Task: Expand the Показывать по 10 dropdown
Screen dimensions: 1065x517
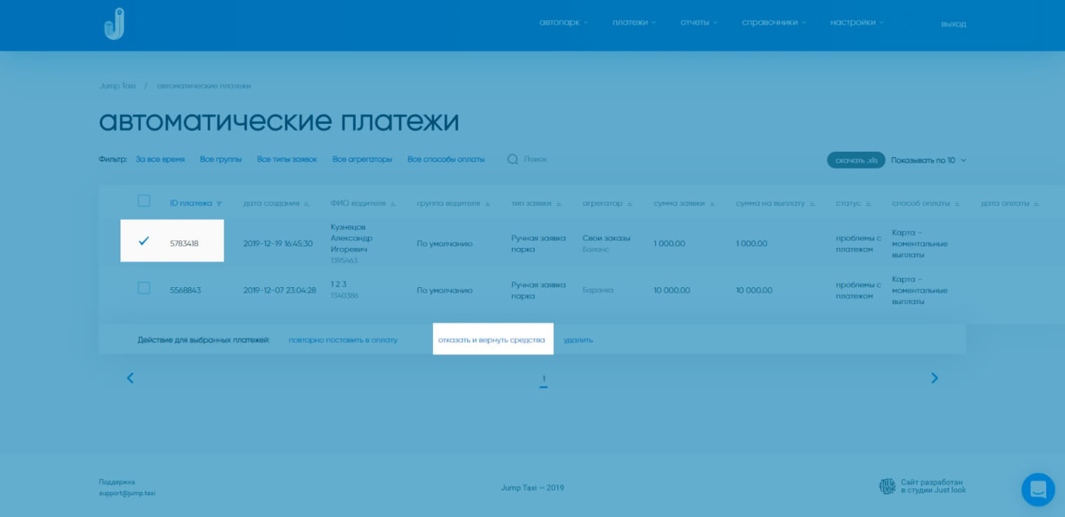Action: pos(928,160)
